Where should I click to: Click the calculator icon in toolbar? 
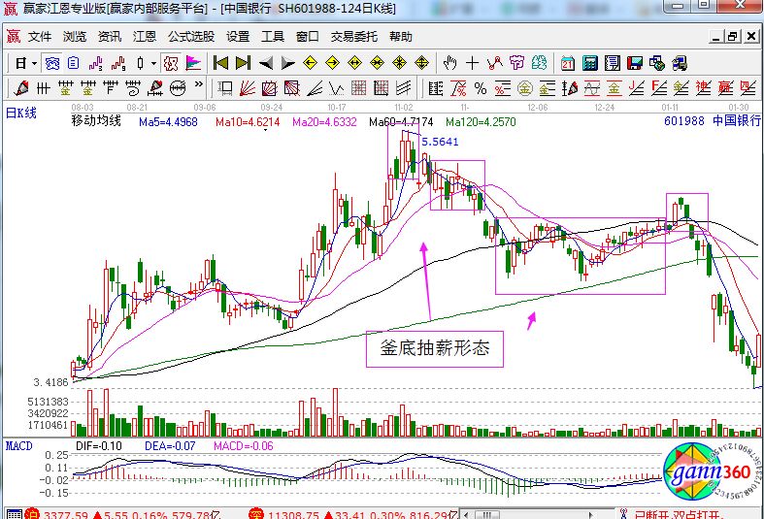pyautogui.click(x=589, y=63)
